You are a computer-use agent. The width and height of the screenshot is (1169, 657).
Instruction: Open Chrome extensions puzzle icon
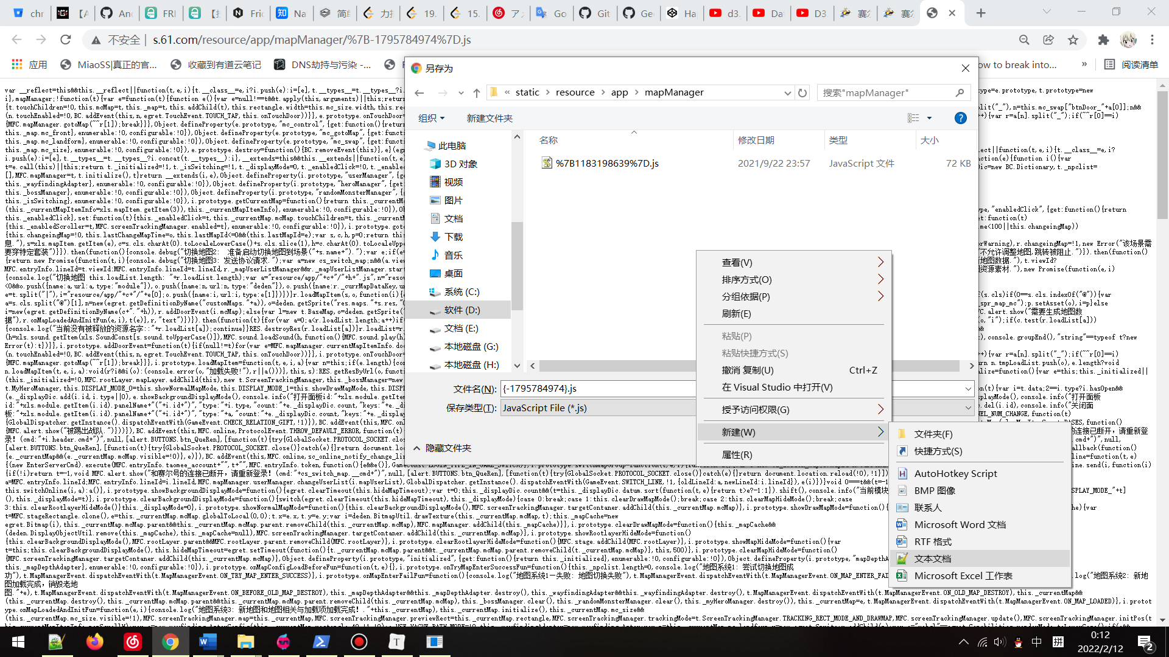[1103, 40]
